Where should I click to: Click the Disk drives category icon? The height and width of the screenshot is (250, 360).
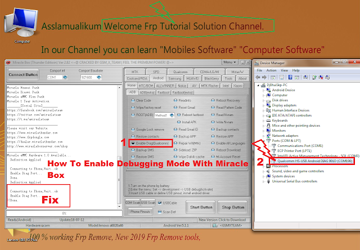268,100
